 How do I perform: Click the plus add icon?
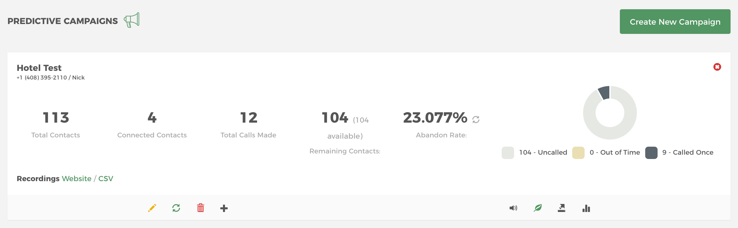(224, 208)
